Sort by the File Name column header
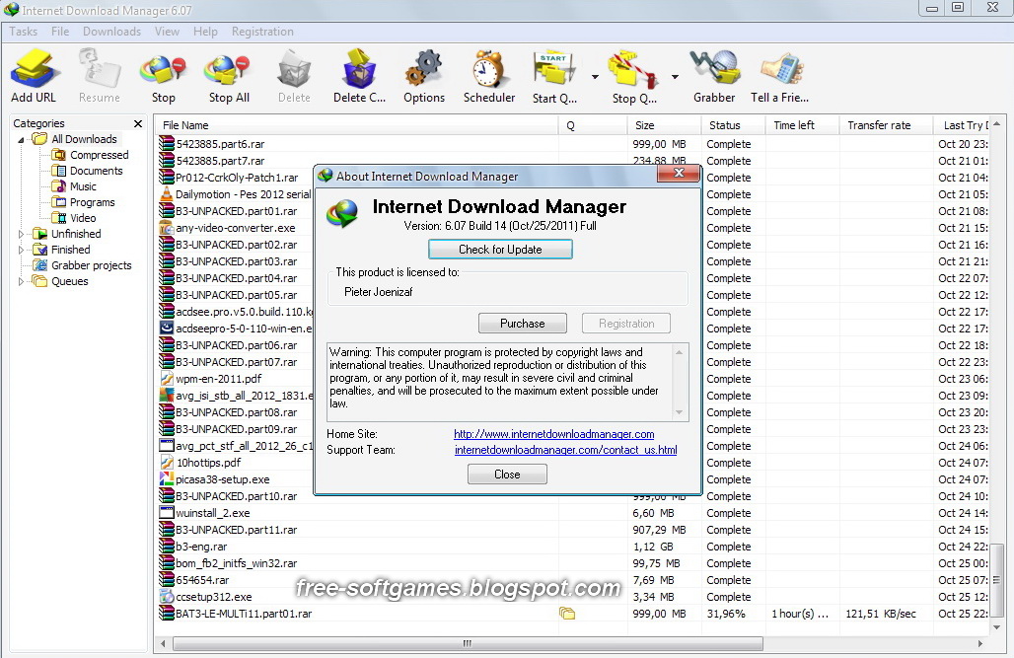Image resolution: width=1014 pixels, height=658 pixels. [x=356, y=125]
